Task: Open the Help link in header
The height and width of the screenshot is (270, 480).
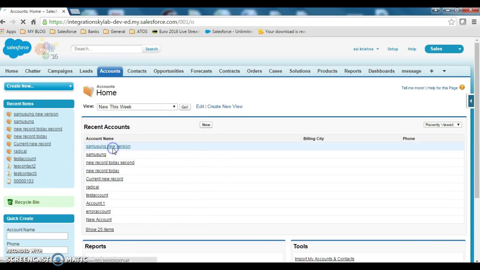Action: (412, 49)
